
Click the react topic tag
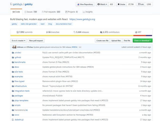click(42, 24)
